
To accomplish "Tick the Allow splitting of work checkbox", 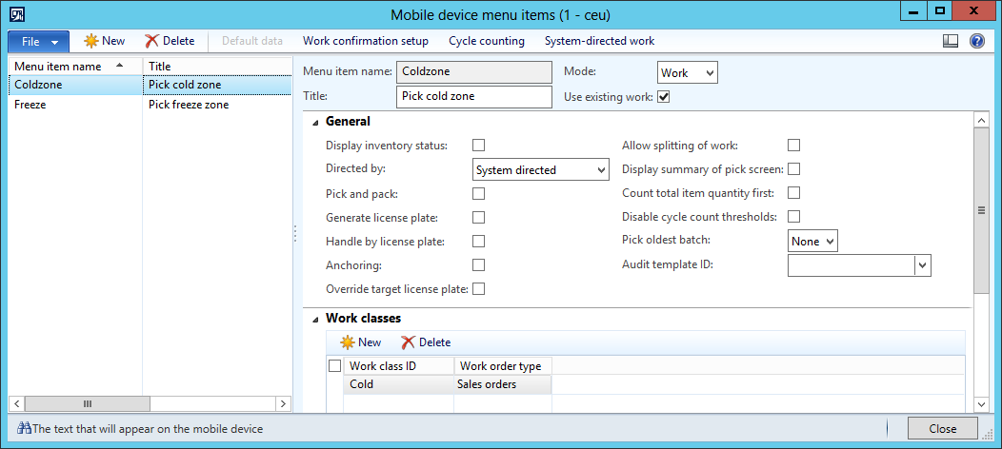I will [x=793, y=146].
